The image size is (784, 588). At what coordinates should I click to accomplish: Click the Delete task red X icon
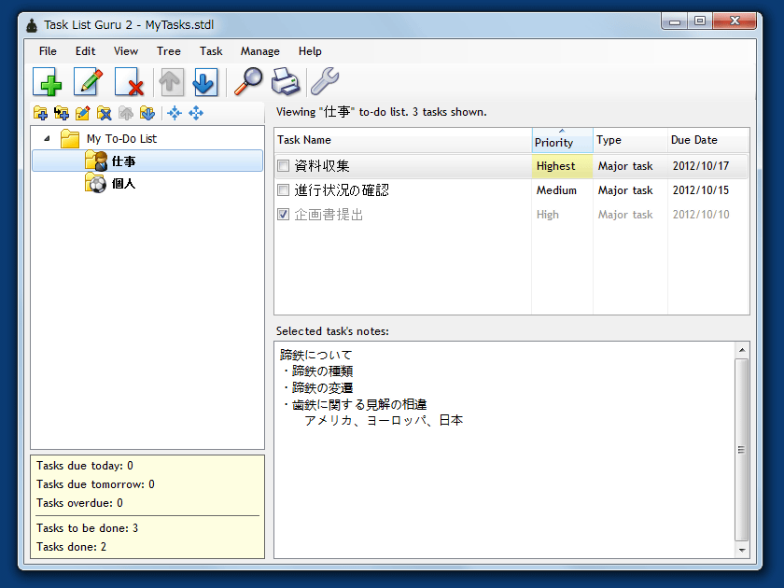click(x=130, y=82)
